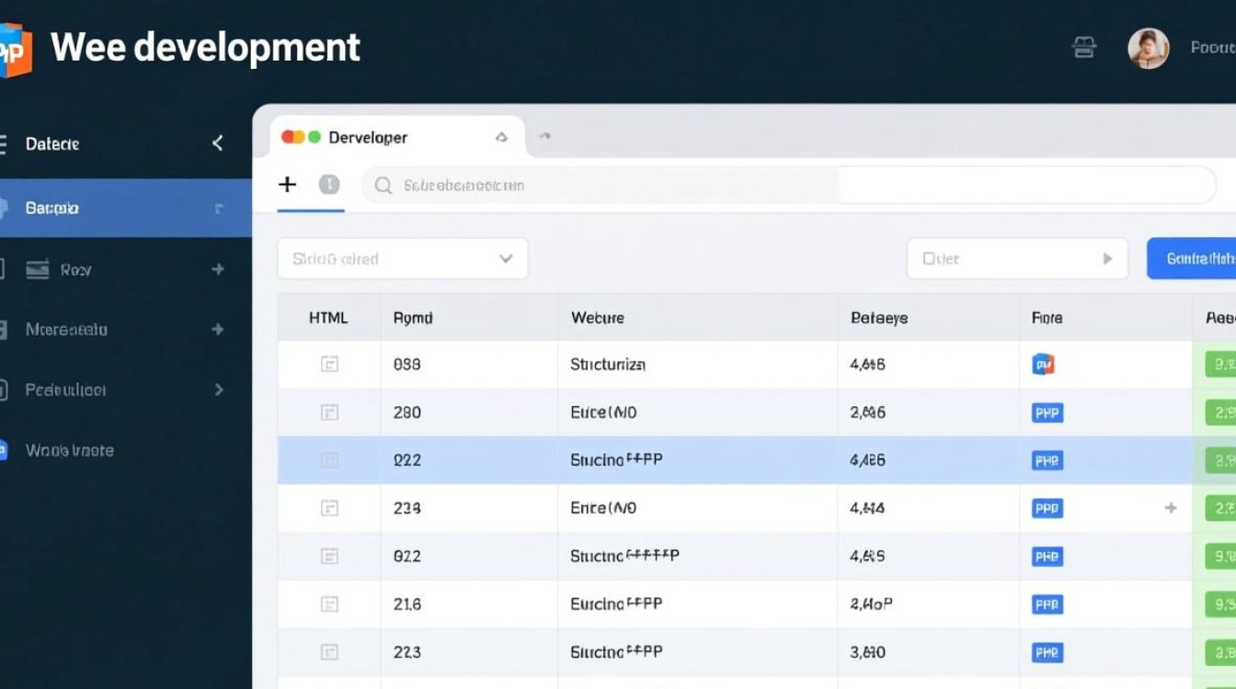The height and width of the screenshot is (689, 1236).
Task: Click the plus icon to add new
Action: pyautogui.click(x=288, y=185)
